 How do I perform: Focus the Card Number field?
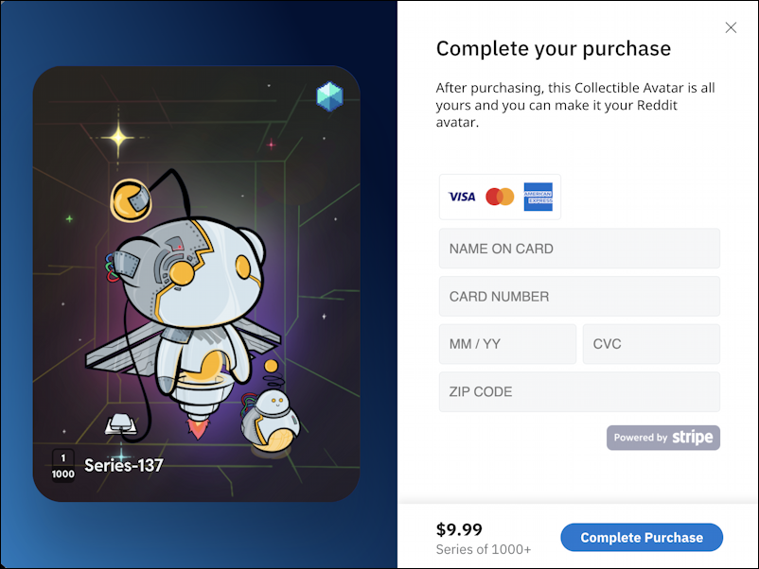(579, 297)
